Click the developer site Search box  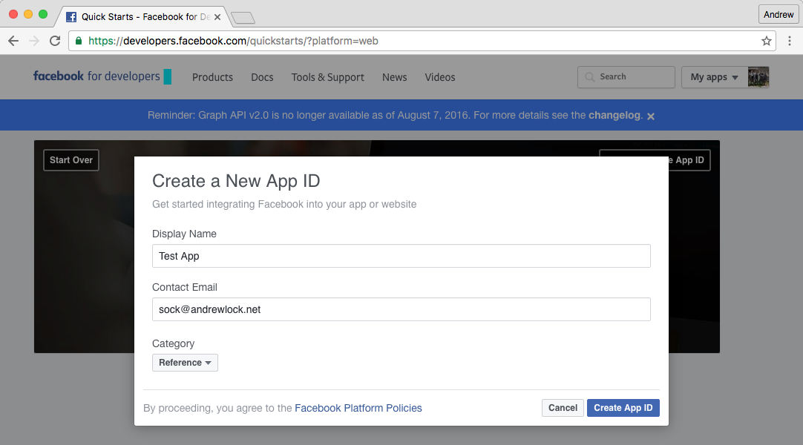pos(626,76)
